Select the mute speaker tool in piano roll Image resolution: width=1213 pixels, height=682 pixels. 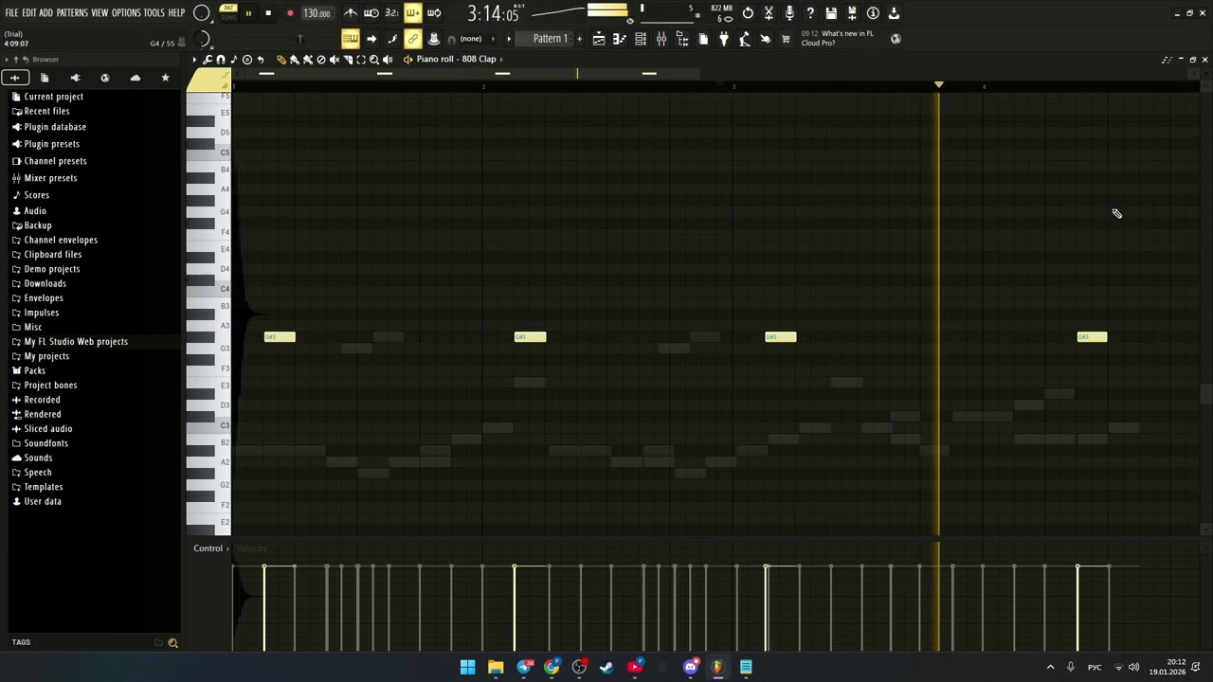tap(335, 59)
